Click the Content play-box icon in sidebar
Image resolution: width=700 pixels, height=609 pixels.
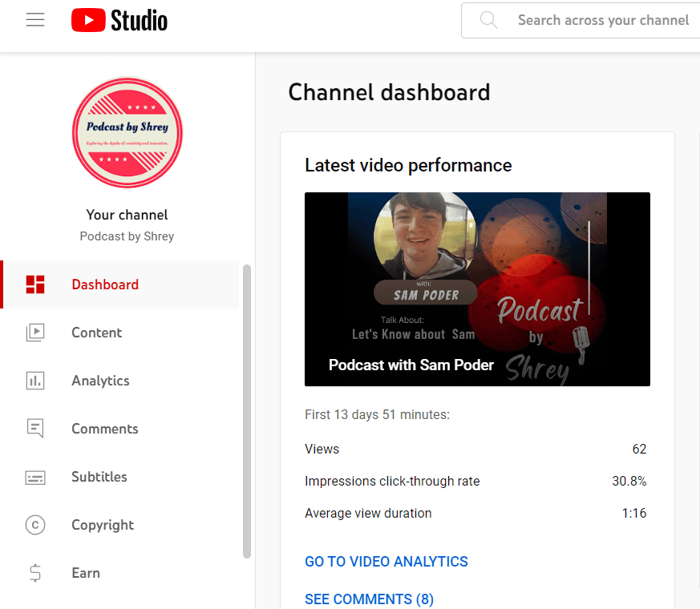[x=35, y=333]
